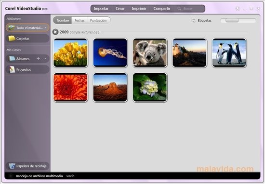This screenshot has width=265, height=184.
Task: Expand the Todo el material dropdown arrow
Action: point(46,28)
